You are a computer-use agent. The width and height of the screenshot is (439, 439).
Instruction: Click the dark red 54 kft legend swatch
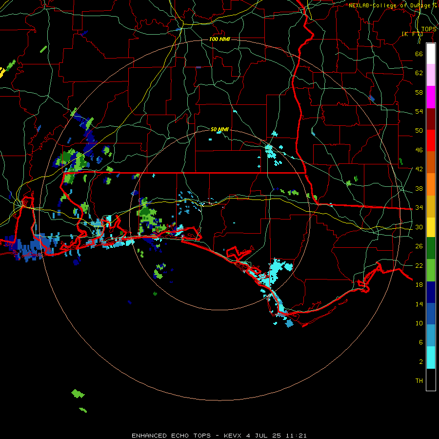pyautogui.click(x=431, y=119)
